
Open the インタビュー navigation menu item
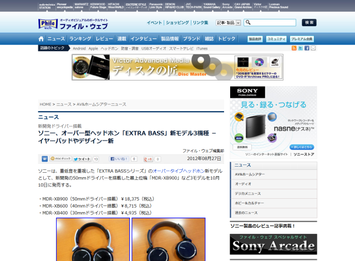[144, 39]
